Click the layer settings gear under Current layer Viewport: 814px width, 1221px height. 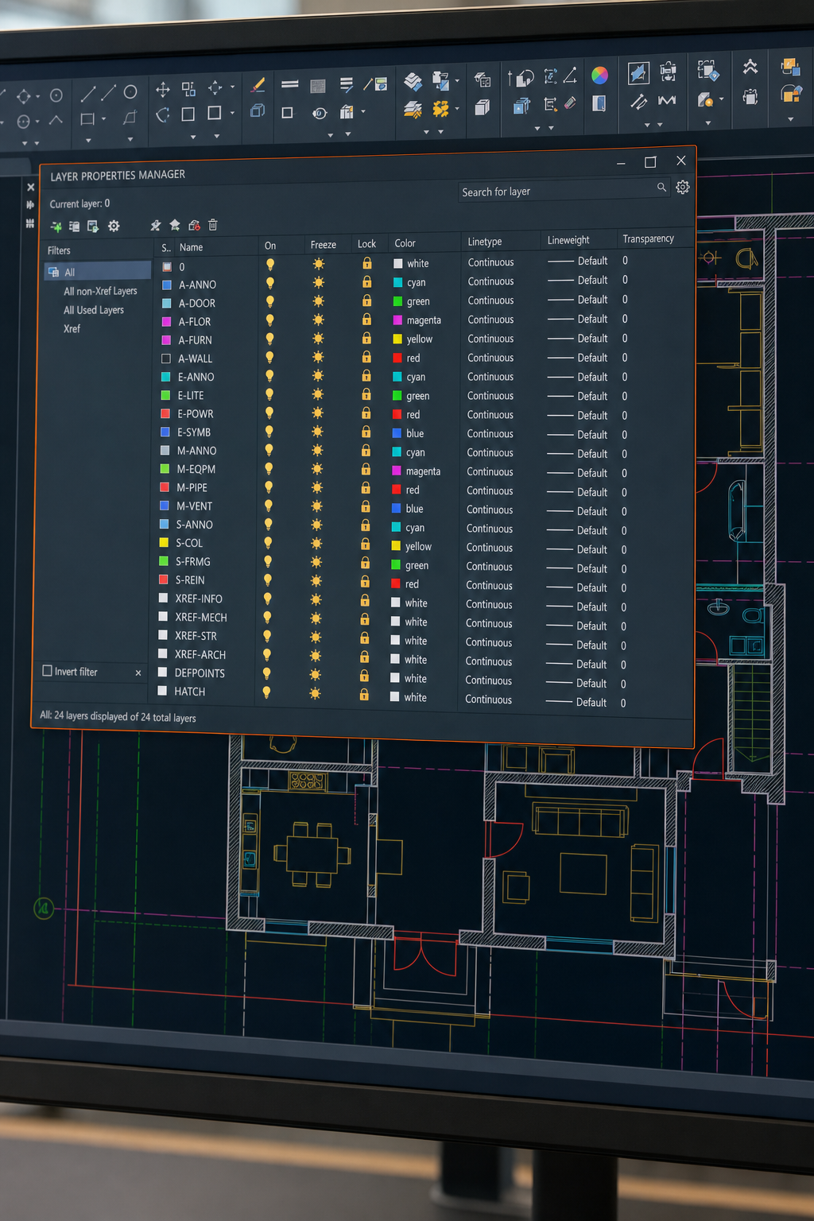114,227
